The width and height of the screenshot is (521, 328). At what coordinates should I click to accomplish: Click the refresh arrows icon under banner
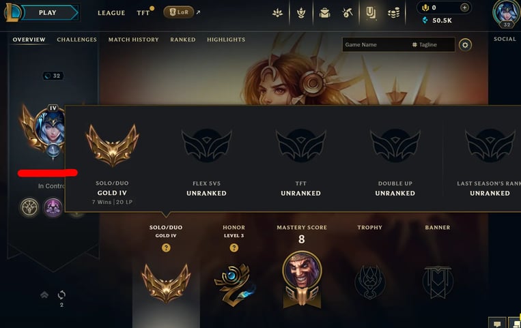(x=61, y=295)
